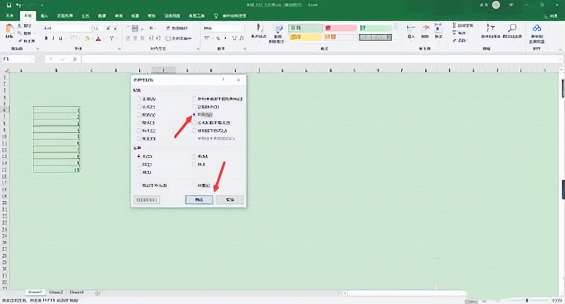Select the Formulas paste radio option

point(139,107)
